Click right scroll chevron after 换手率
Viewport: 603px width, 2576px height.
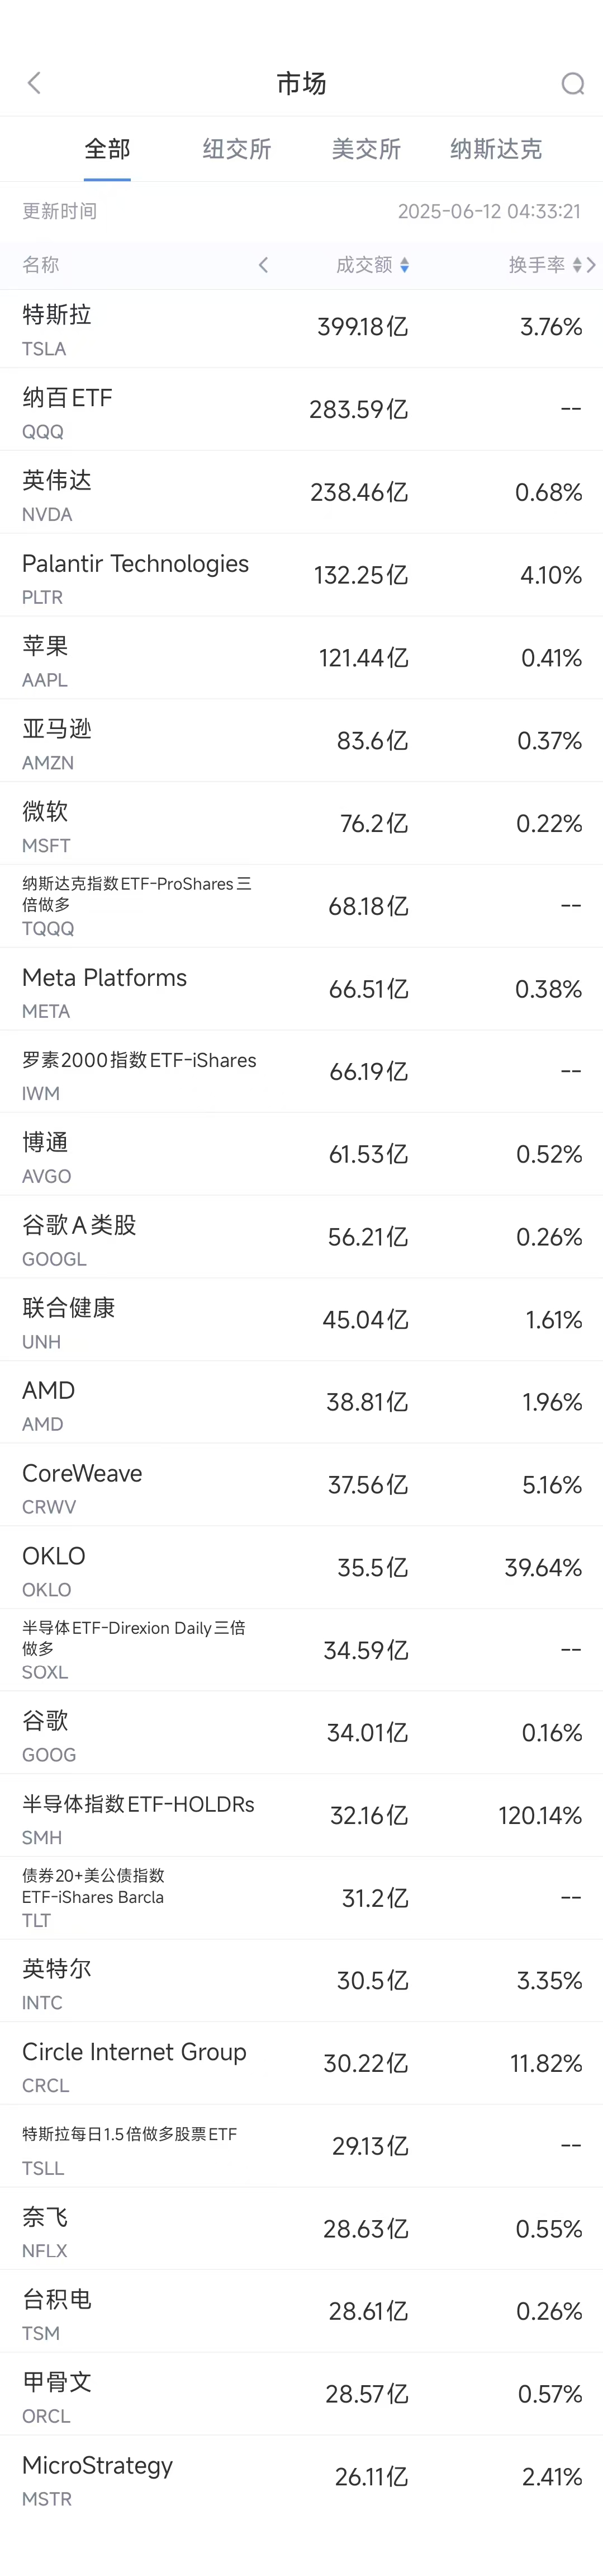(592, 265)
